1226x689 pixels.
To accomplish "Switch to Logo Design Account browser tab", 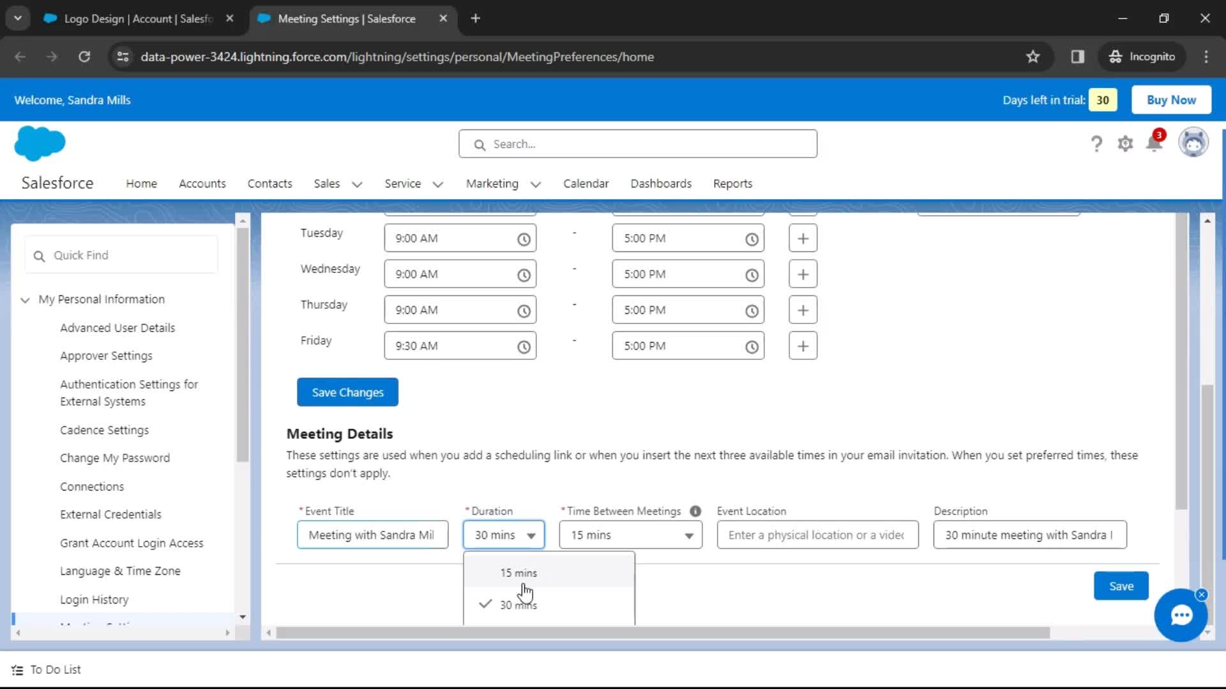I will coord(139,19).
